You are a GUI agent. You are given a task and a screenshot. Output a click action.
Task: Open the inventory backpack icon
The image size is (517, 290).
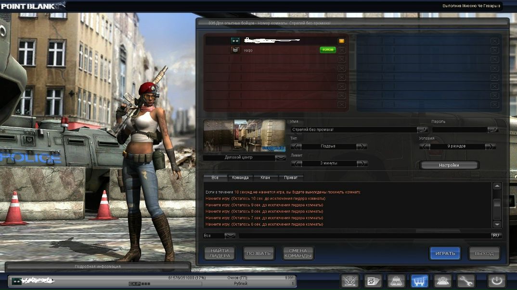(396, 281)
